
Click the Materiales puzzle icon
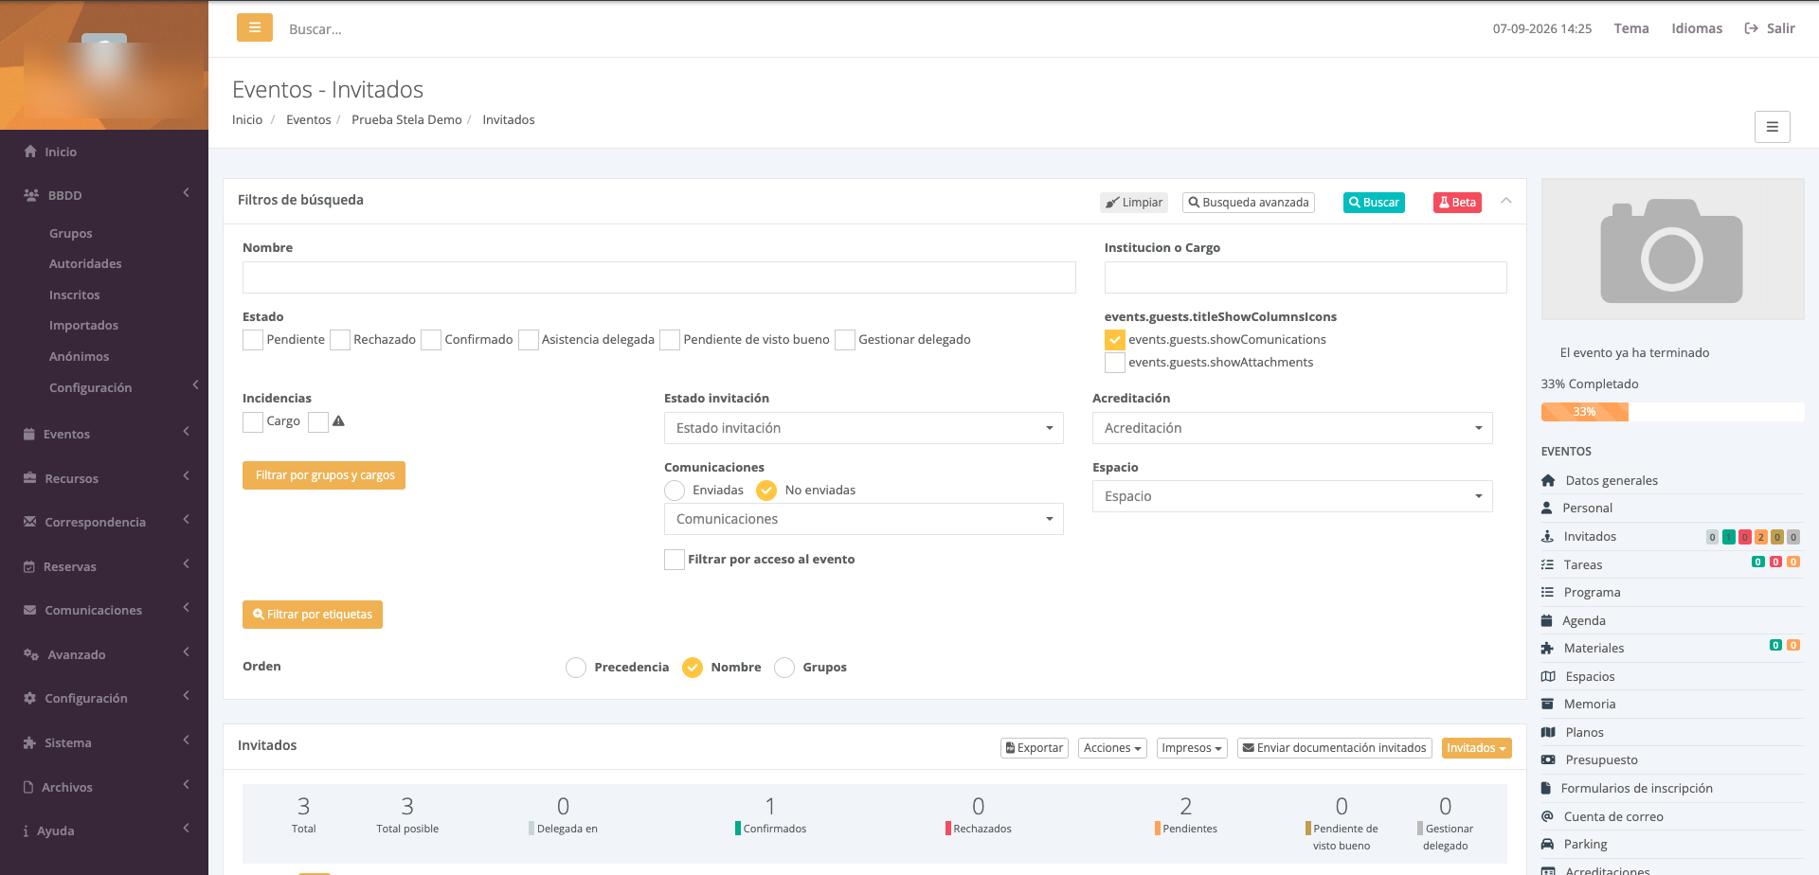[1547, 648]
